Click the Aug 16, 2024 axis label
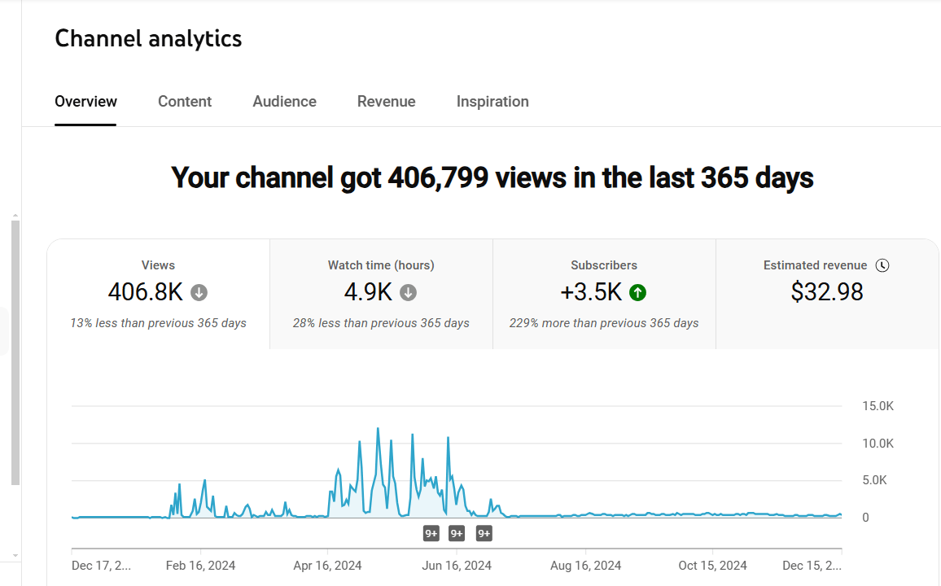The image size is (941, 586). 586,566
